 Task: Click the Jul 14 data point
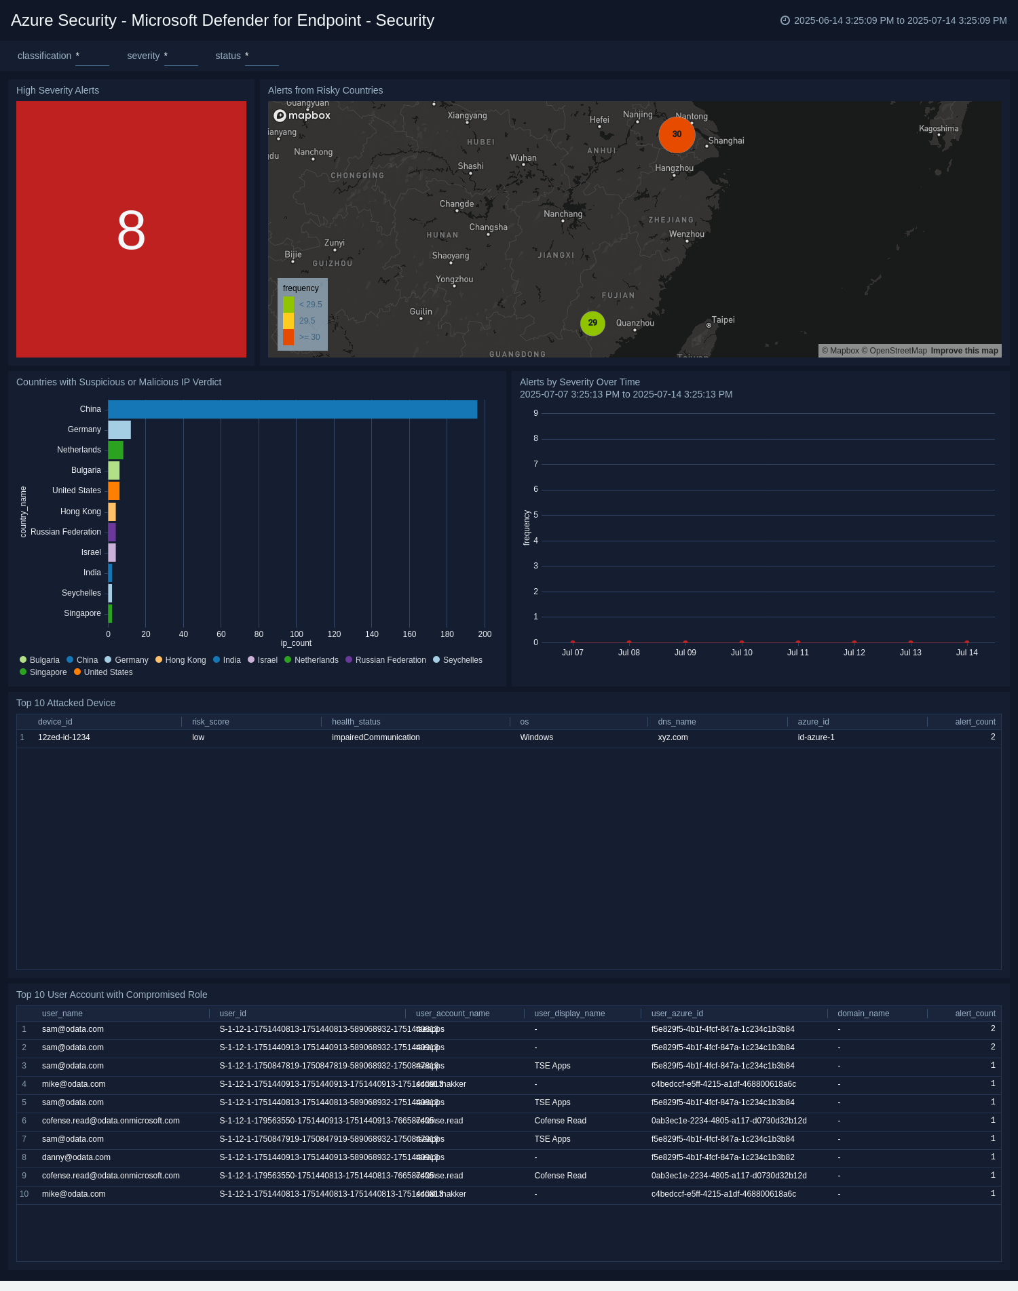click(967, 642)
